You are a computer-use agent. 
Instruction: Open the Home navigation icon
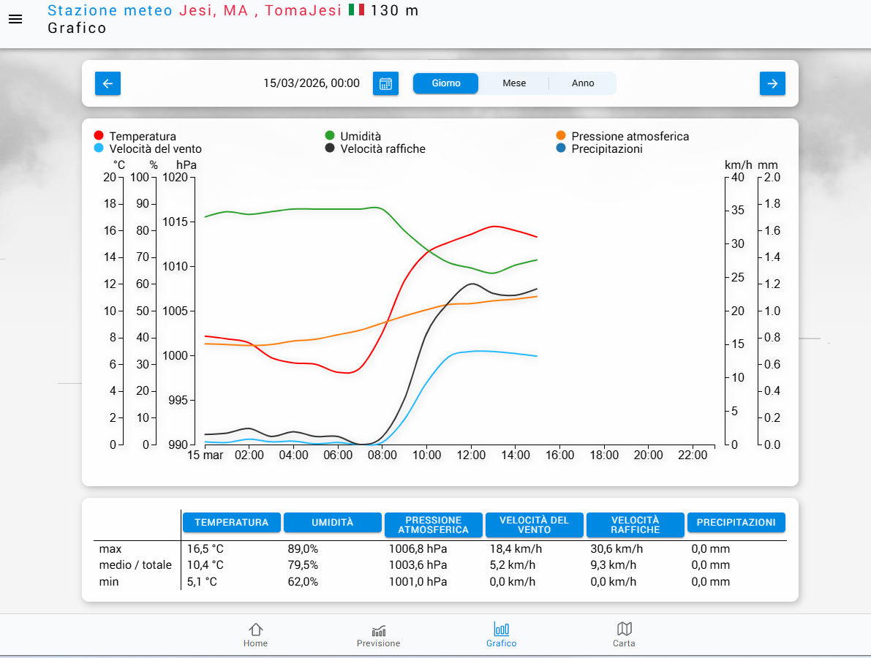pyautogui.click(x=255, y=635)
